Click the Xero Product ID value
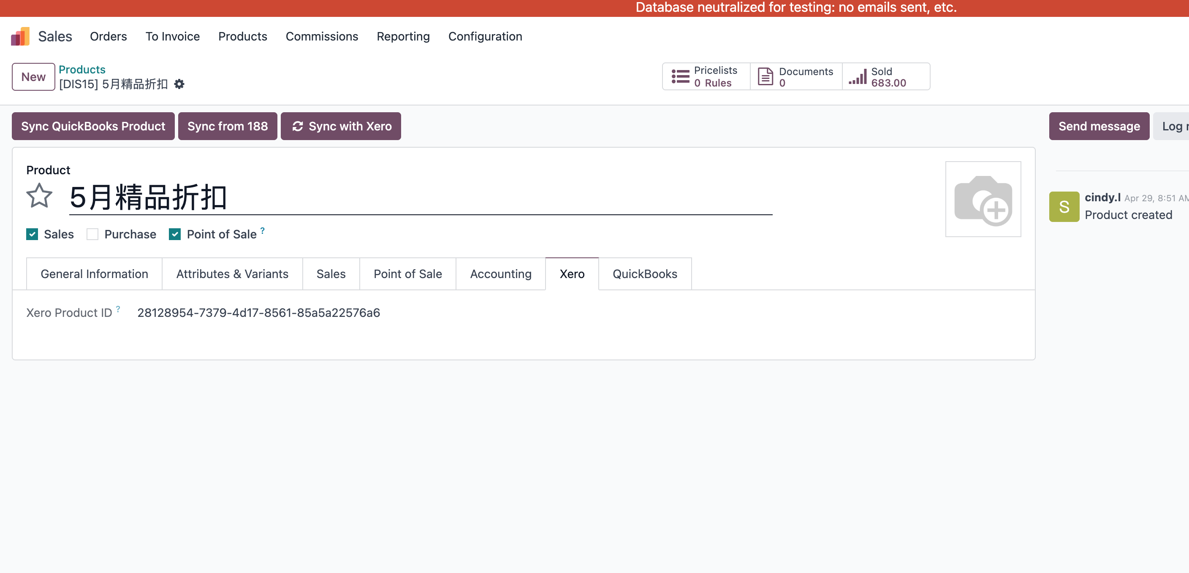Viewport: 1189px width, 573px height. click(258, 313)
